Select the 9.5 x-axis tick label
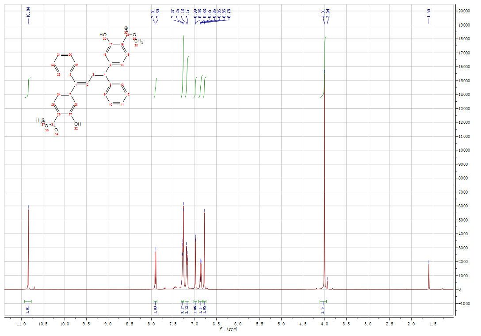Screen dimensions: 481x336 (x=86, y=324)
